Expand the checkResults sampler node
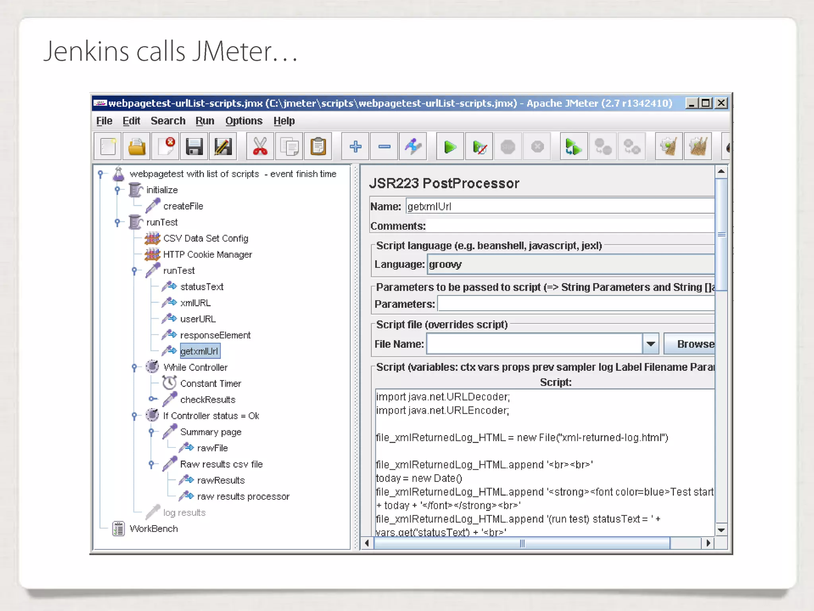814x611 pixels. coord(152,399)
